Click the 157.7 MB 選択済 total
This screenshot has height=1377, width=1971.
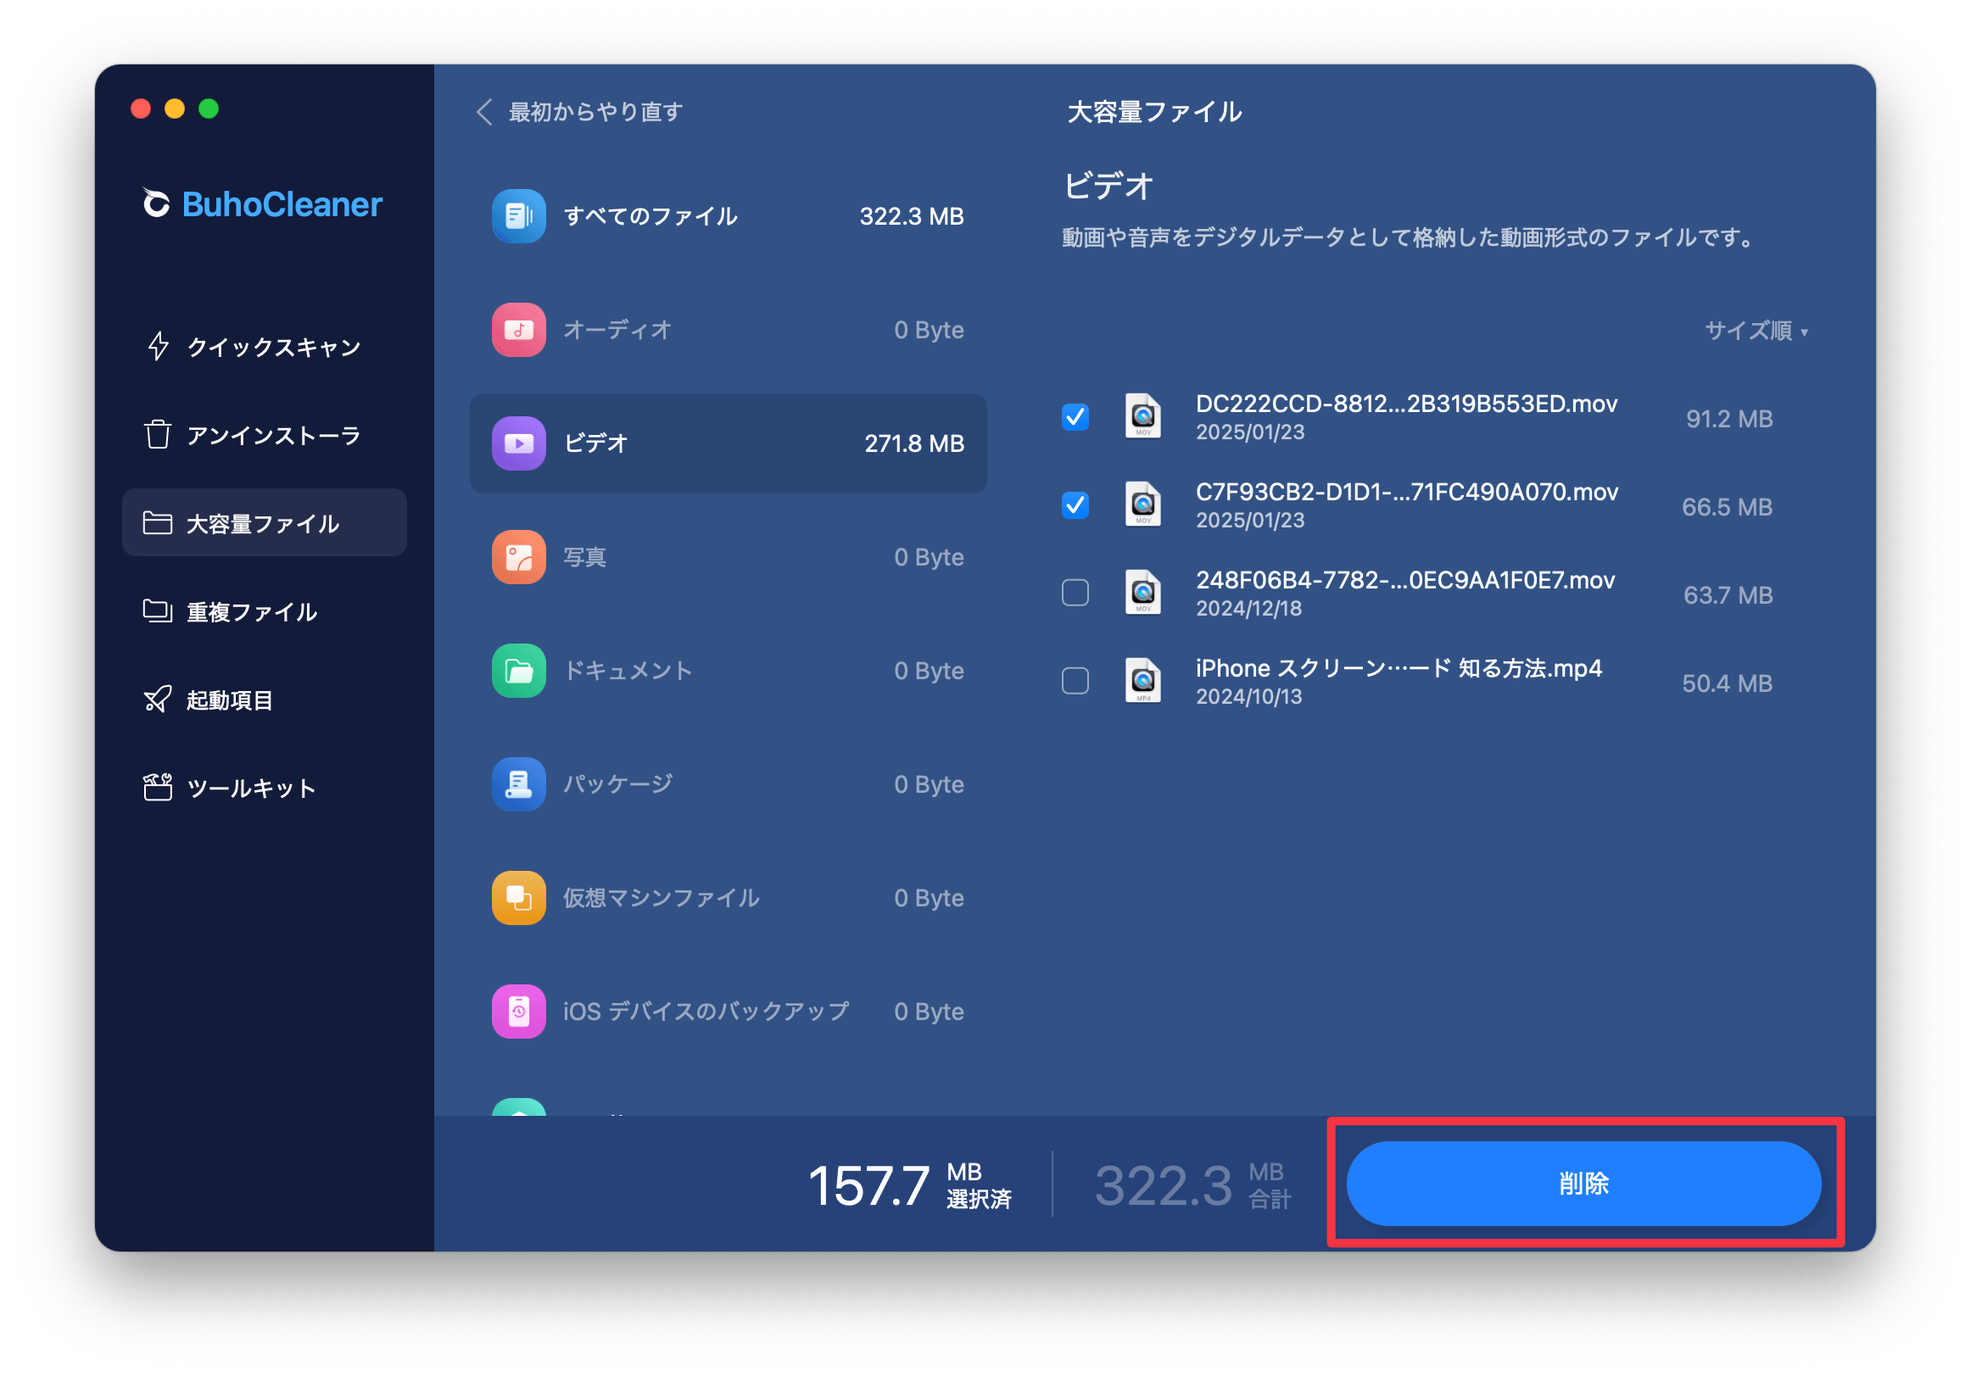(910, 1185)
